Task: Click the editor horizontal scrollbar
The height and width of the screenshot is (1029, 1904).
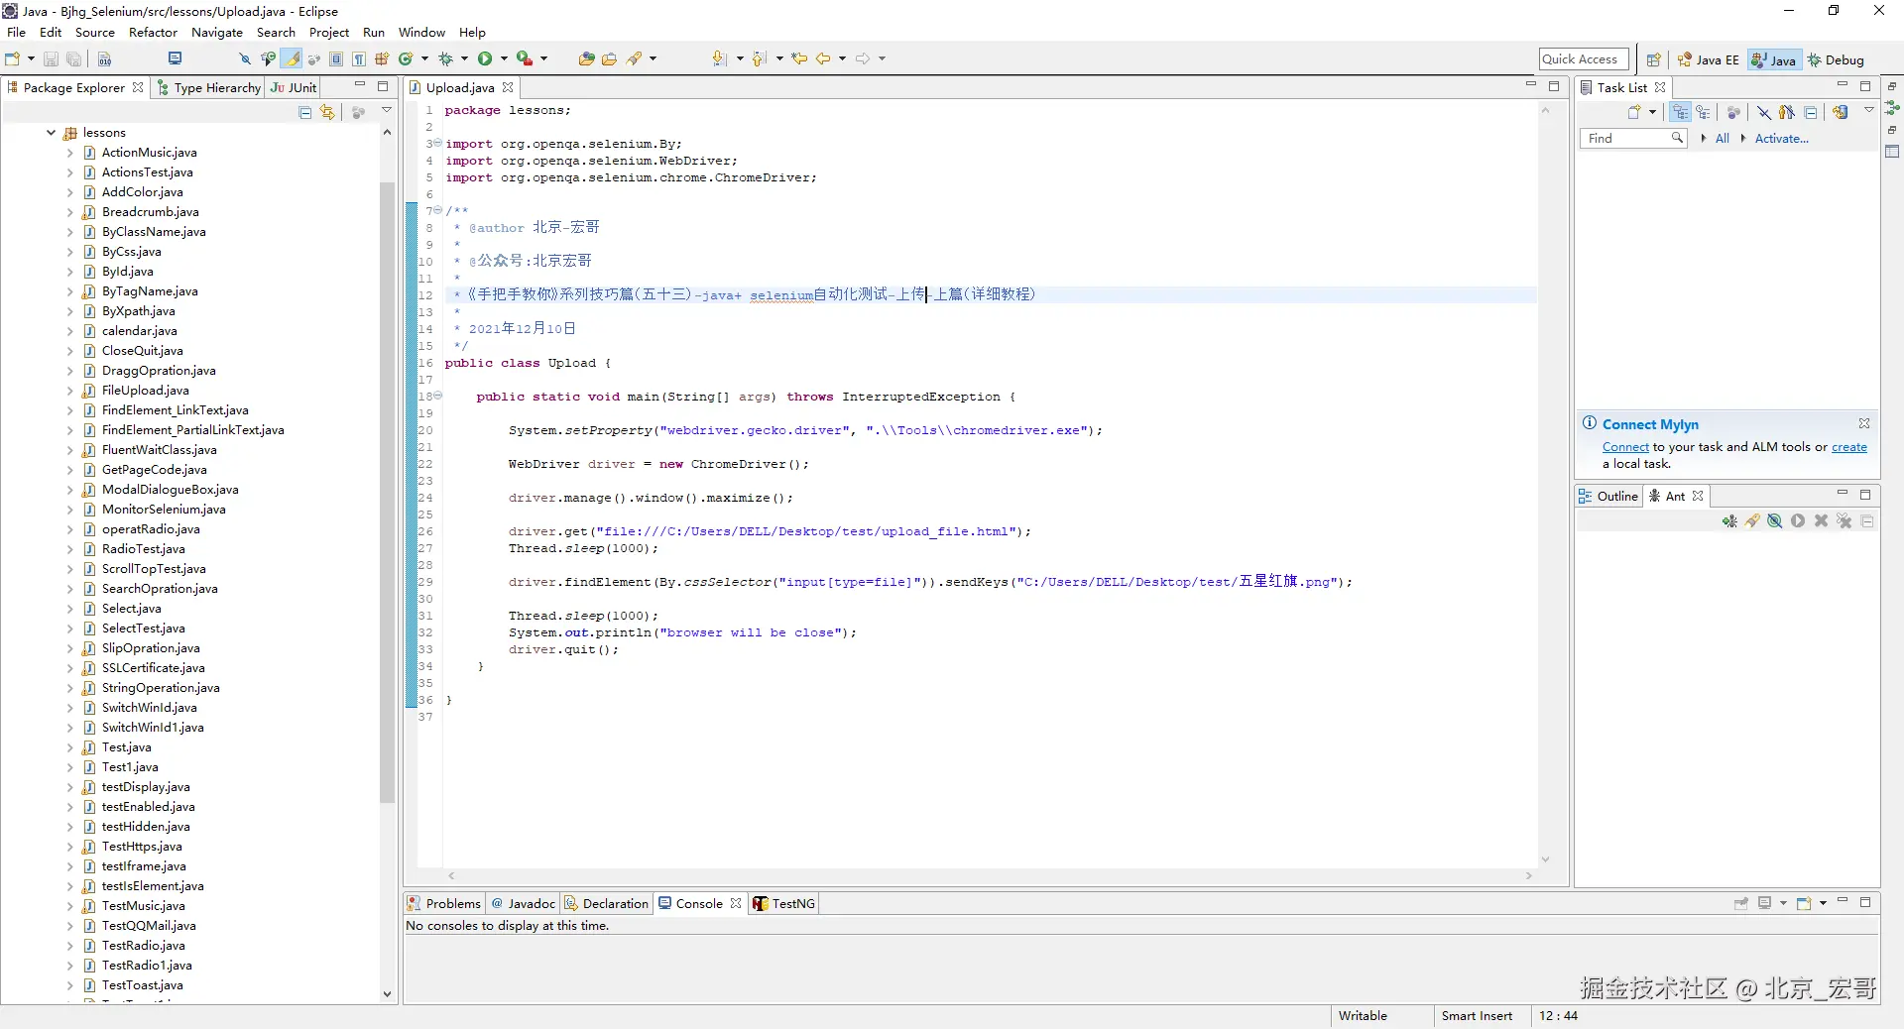Action: 990,876
